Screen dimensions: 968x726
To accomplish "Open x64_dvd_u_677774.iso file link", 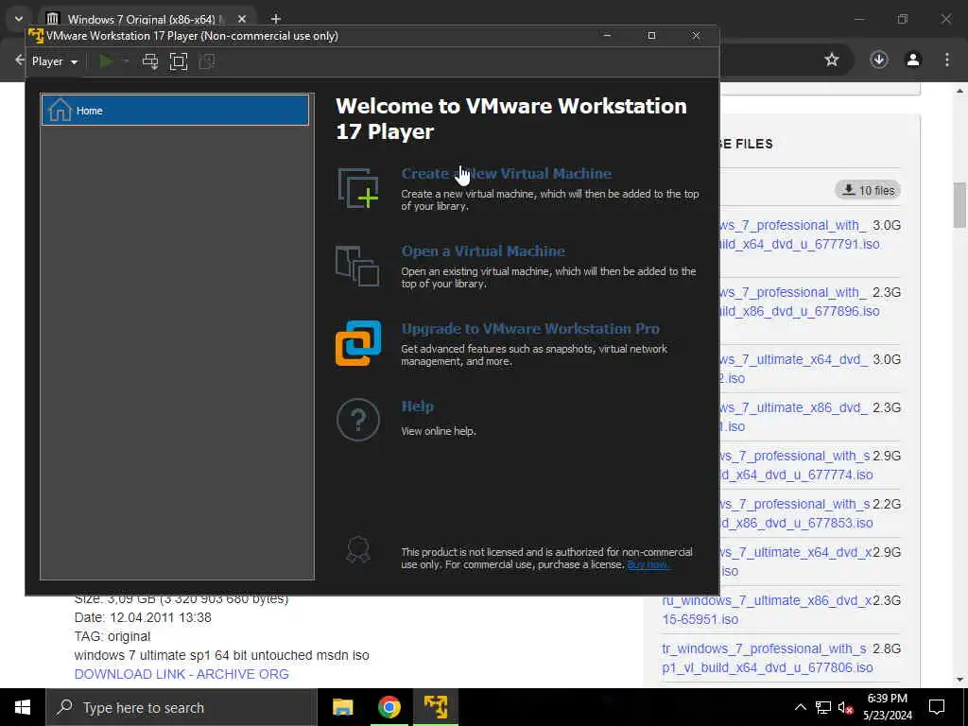I will pos(796,465).
